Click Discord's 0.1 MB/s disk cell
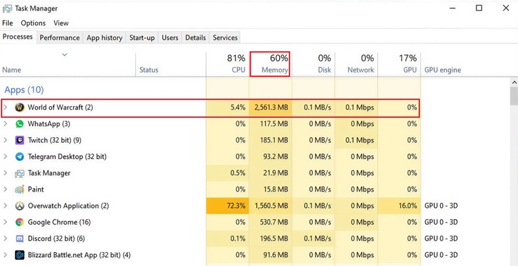Viewport: 518px width, 266px height. coord(313,238)
